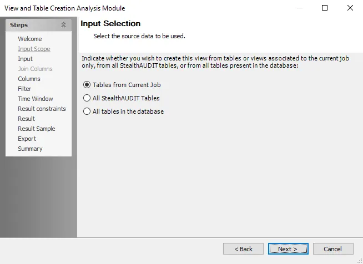Jump to the Input step

[x=25, y=59]
